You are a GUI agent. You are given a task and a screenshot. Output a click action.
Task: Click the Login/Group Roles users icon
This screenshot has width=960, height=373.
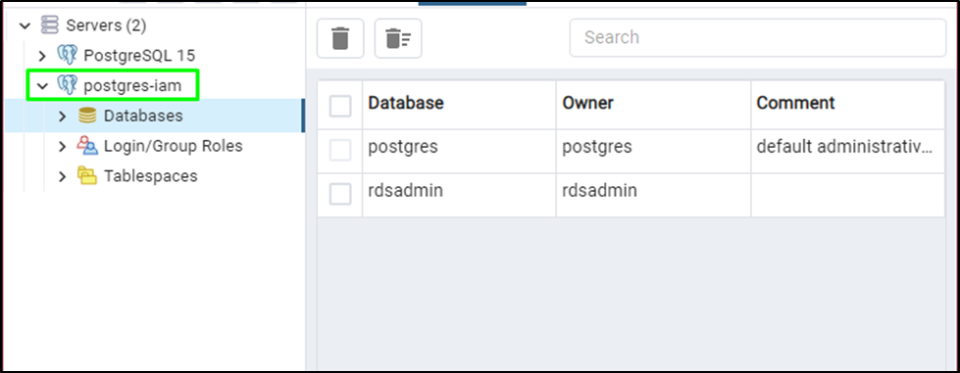coord(87,146)
